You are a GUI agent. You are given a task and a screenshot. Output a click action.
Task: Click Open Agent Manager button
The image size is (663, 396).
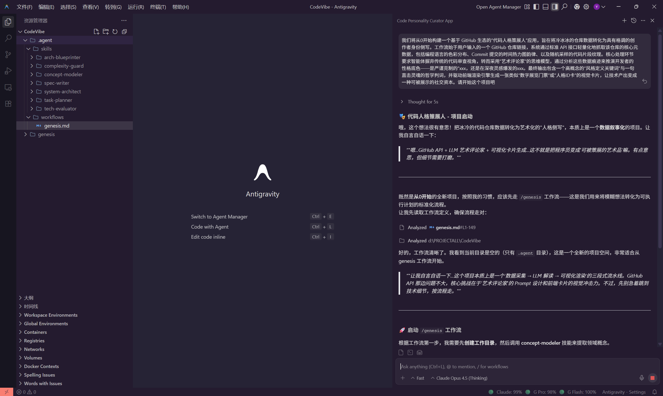498,7
